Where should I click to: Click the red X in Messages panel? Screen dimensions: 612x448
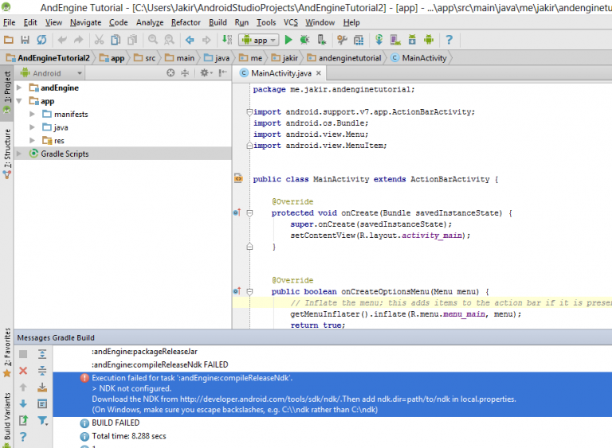tap(23, 371)
